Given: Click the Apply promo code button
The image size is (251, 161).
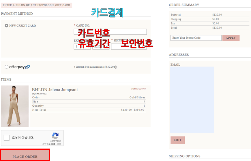Looking at the screenshot, I should point(231,38).
